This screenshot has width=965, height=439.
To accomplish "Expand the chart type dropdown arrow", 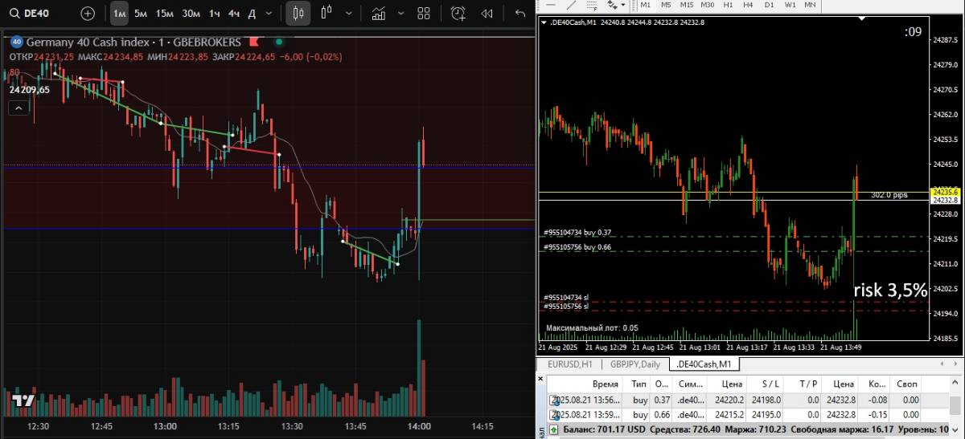I will tap(348, 14).
